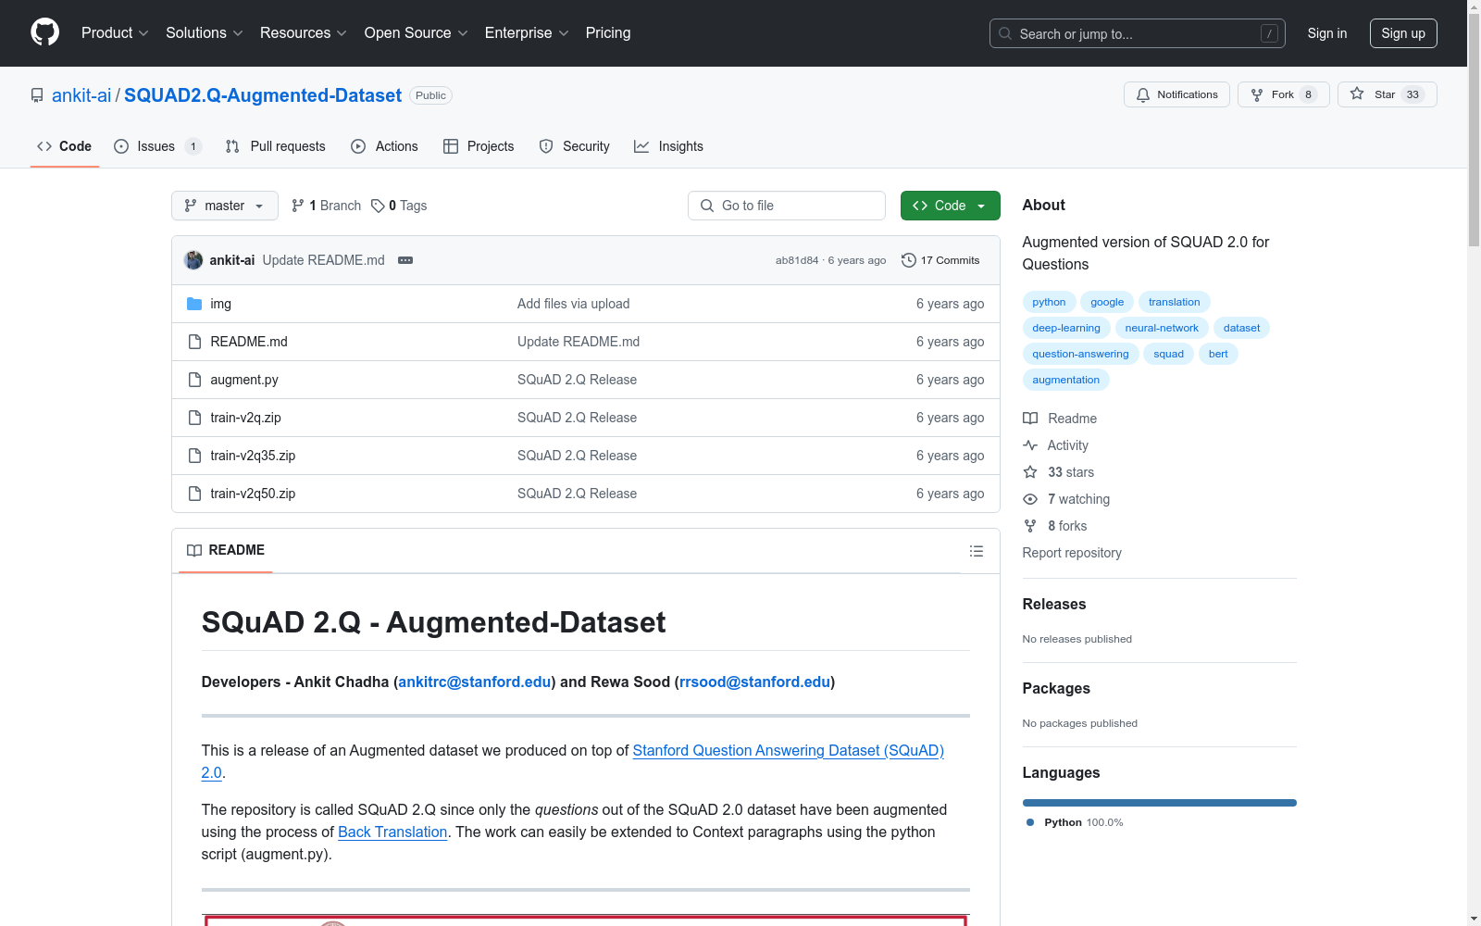This screenshot has height=926, width=1481.
Task: Click the Security shield icon
Action: click(x=546, y=146)
